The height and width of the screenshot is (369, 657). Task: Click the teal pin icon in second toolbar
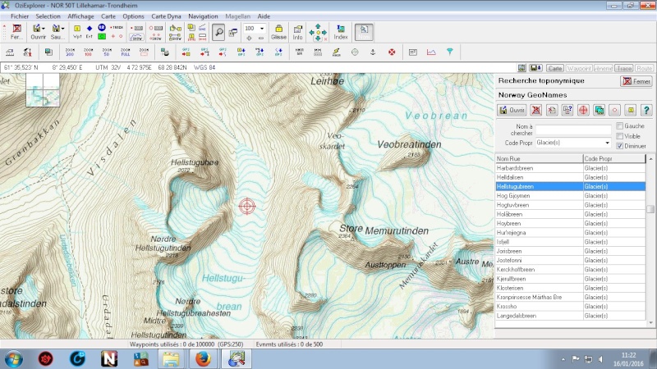tap(449, 52)
